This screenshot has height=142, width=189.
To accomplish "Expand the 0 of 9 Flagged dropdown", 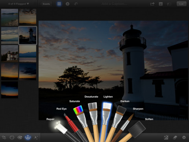I will [x=19, y=4].
